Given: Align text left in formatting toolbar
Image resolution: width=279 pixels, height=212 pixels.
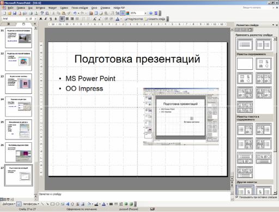Looking at the screenshot, I should (x=62, y=19).
